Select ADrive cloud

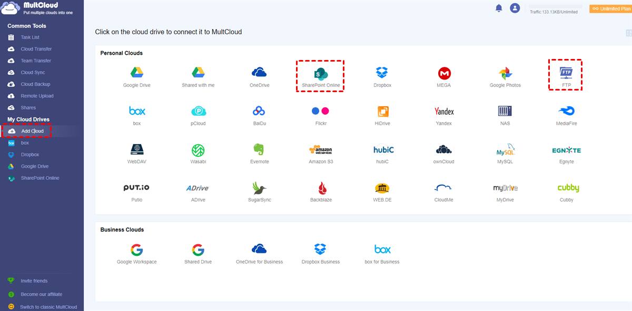pyautogui.click(x=198, y=192)
